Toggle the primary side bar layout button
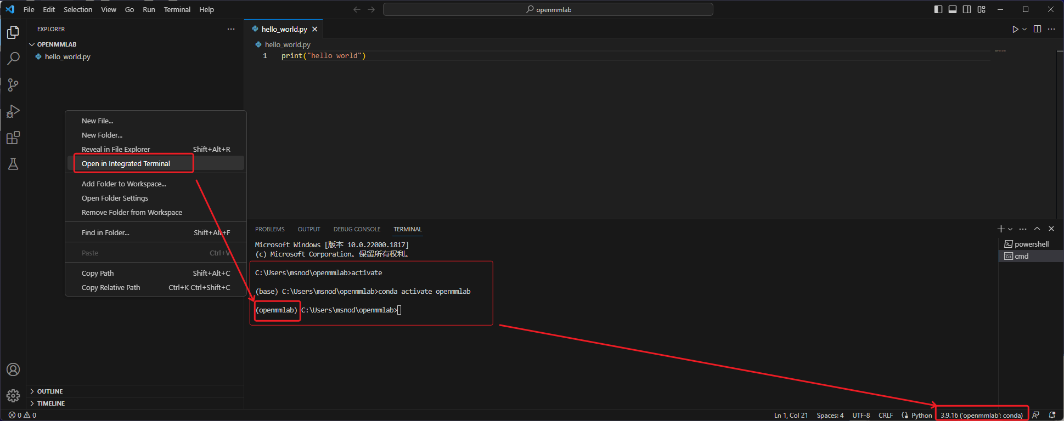The height and width of the screenshot is (421, 1064). pyautogui.click(x=938, y=9)
